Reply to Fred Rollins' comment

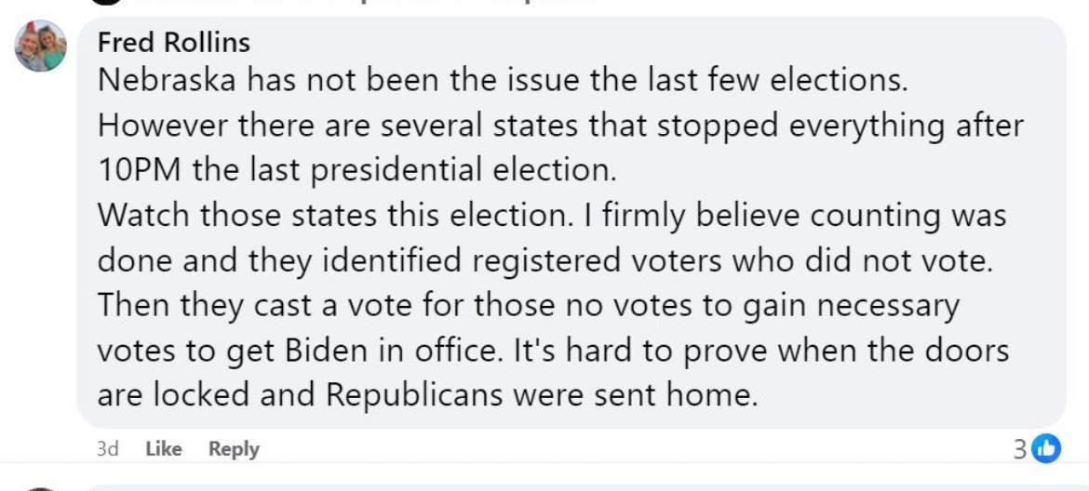tap(234, 449)
